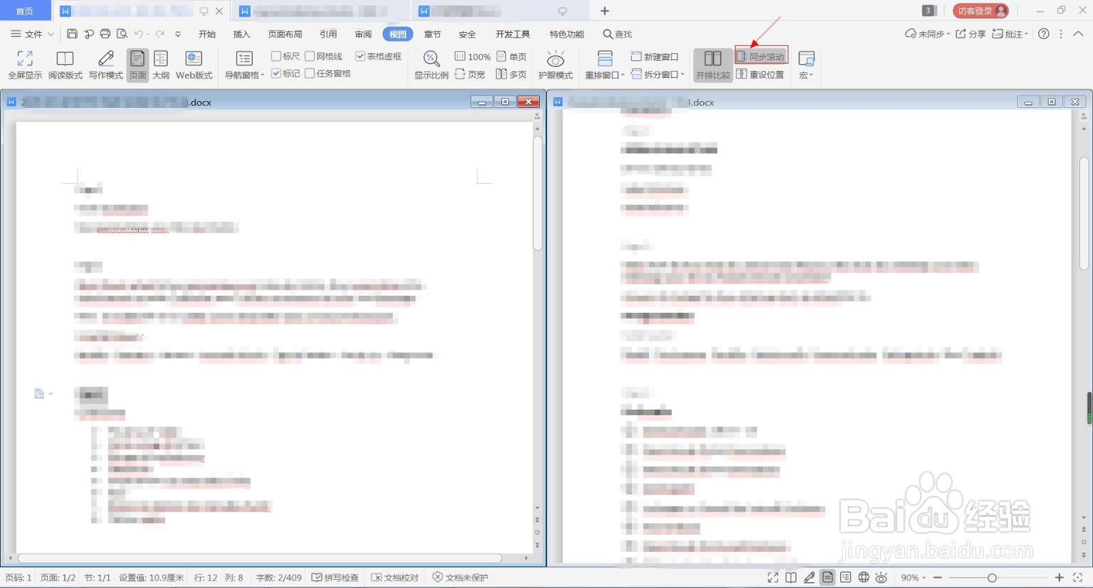Select Reading layout (阅读版式)
The width and height of the screenshot is (1093, 588).
[66, 65]
